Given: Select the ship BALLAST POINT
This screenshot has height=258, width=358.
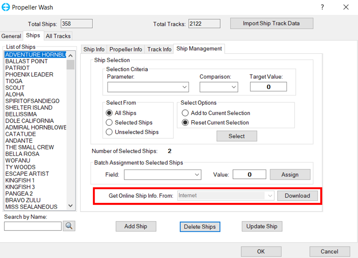Looking at the screenshot, I should click(x=26, y=61).
